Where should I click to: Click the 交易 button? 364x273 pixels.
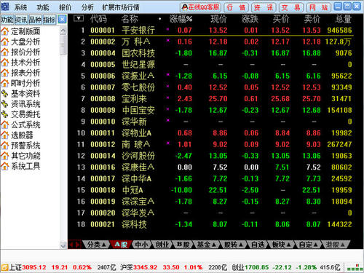pos(290,7)
